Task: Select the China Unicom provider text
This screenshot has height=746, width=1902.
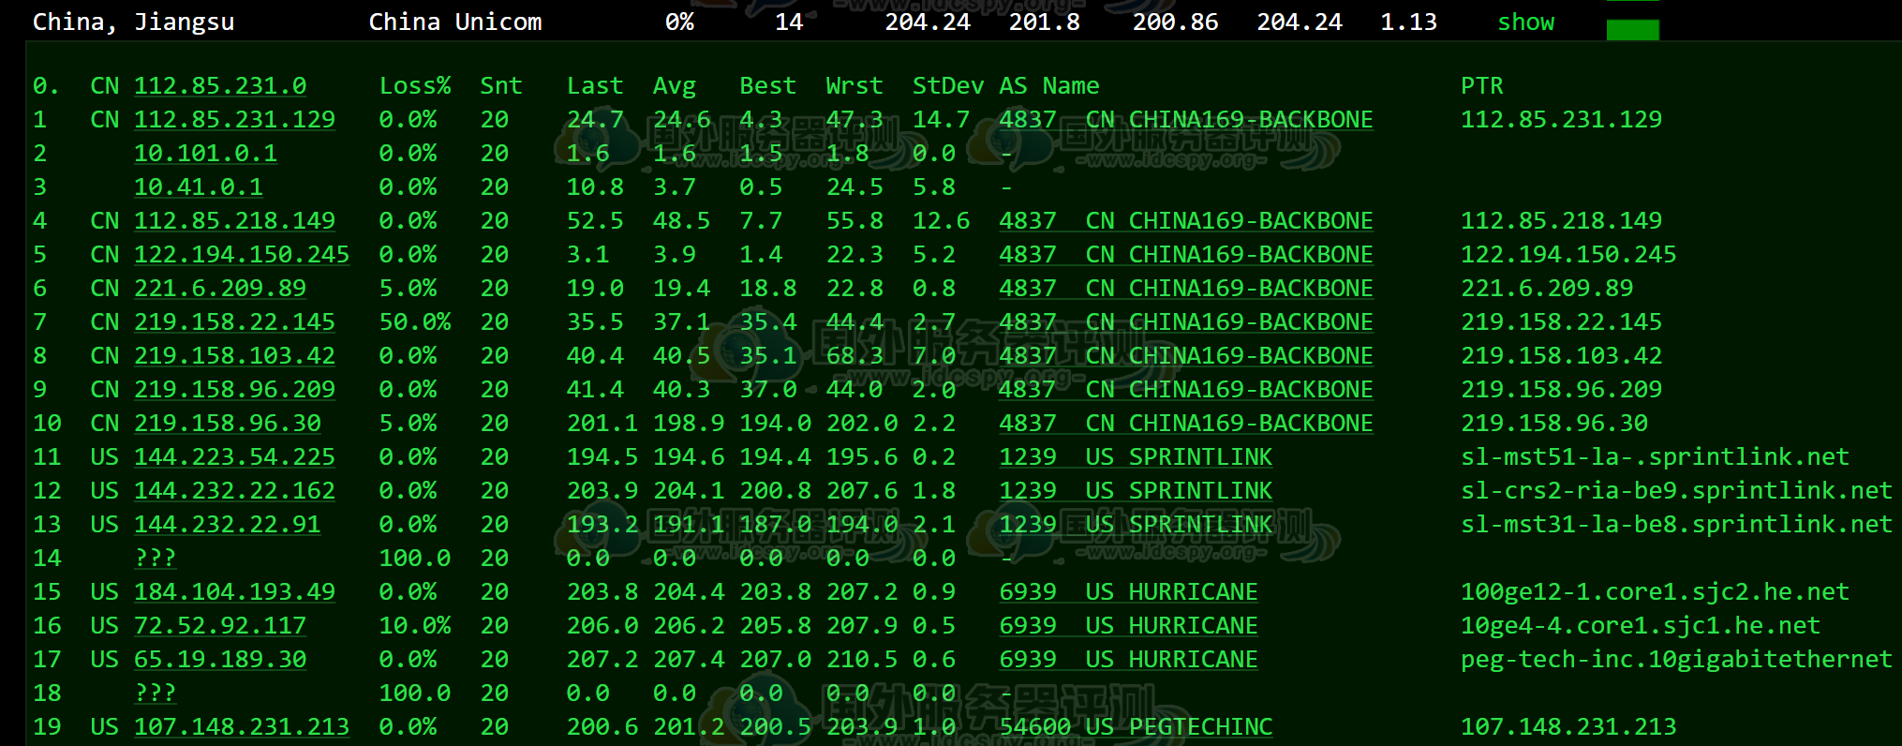Action: tap(455, 22)
